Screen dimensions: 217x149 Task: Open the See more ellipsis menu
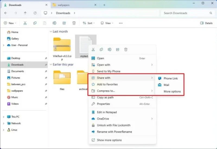click(x=121, y=23)
